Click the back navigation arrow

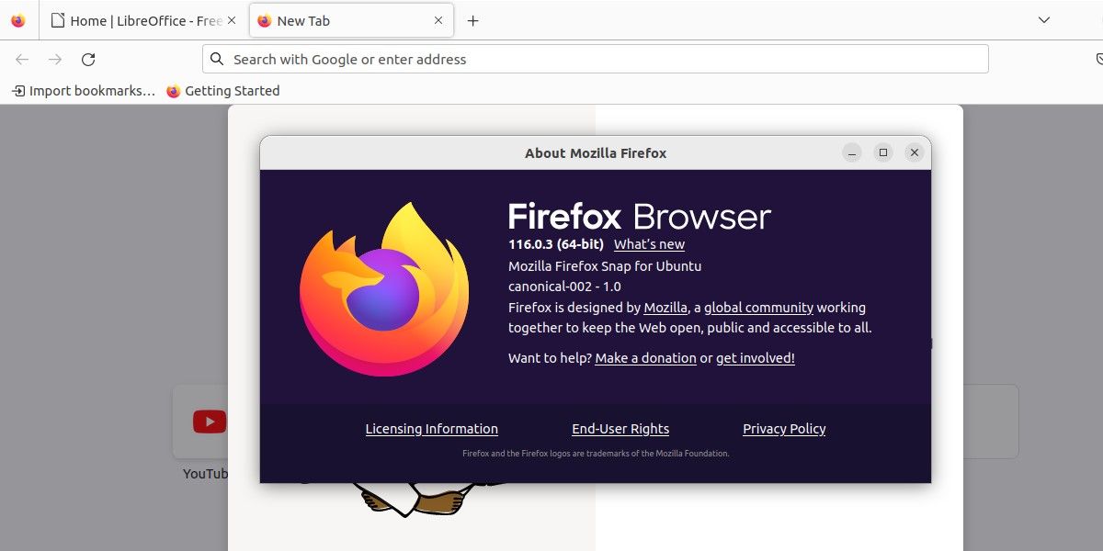[x=21, y=59]
